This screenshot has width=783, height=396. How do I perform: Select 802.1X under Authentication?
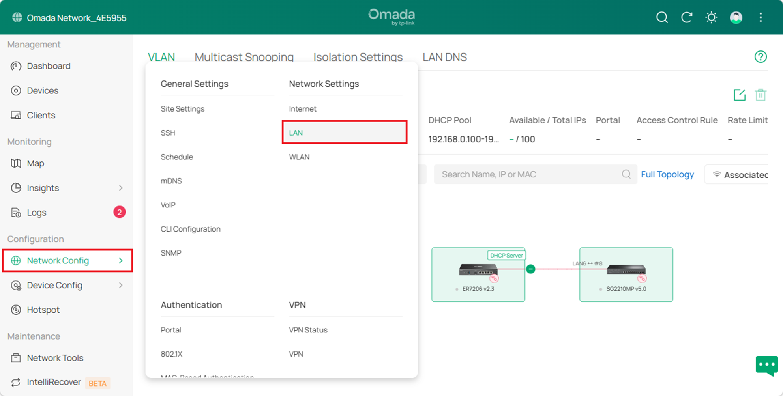(x=172, y=354)
